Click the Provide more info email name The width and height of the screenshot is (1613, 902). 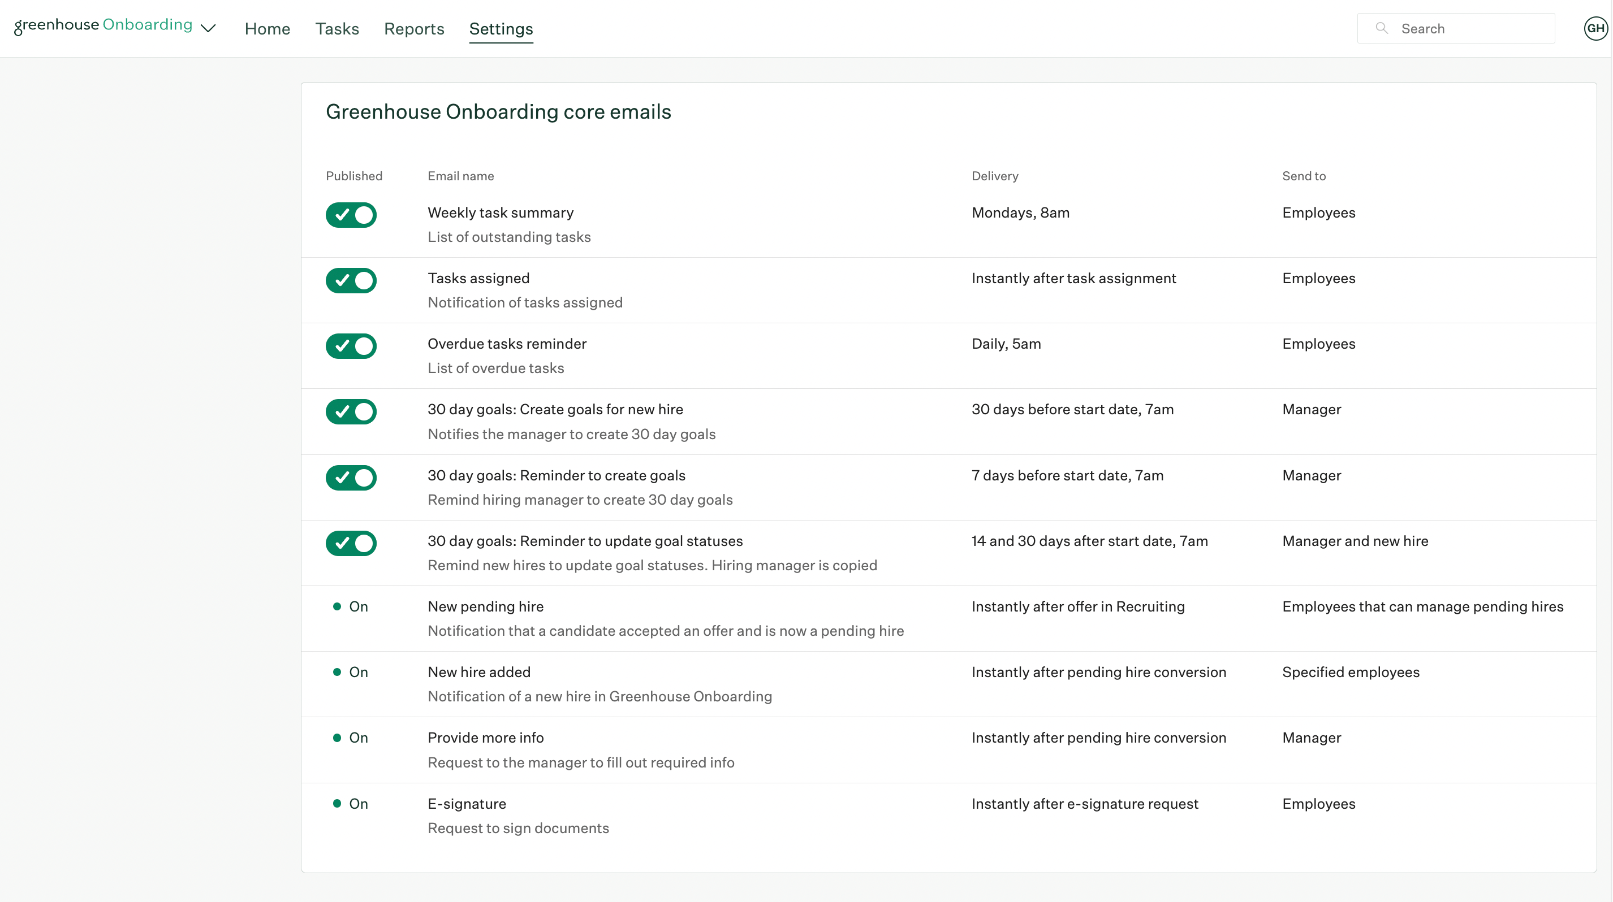(485, 738)
